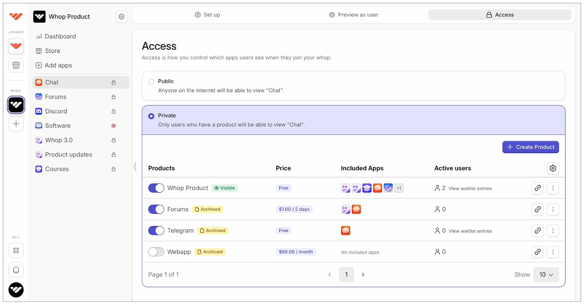Open the joined storefront icon in rail

pyautogui.click(x=16, y=65)
